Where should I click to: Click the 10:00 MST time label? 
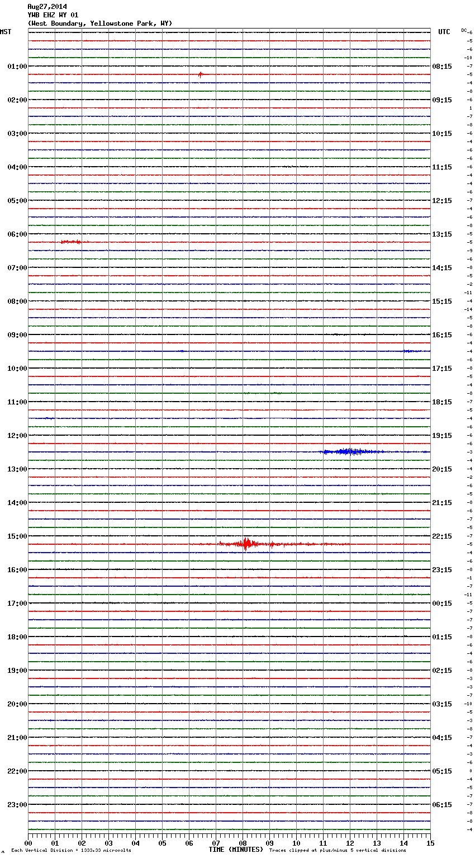coord(17,369)
